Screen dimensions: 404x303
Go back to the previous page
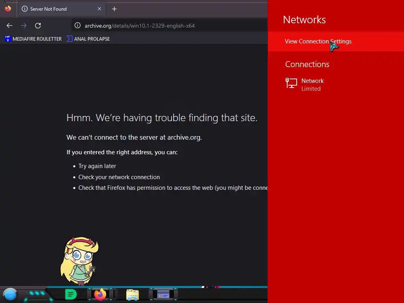click(9, 26)
